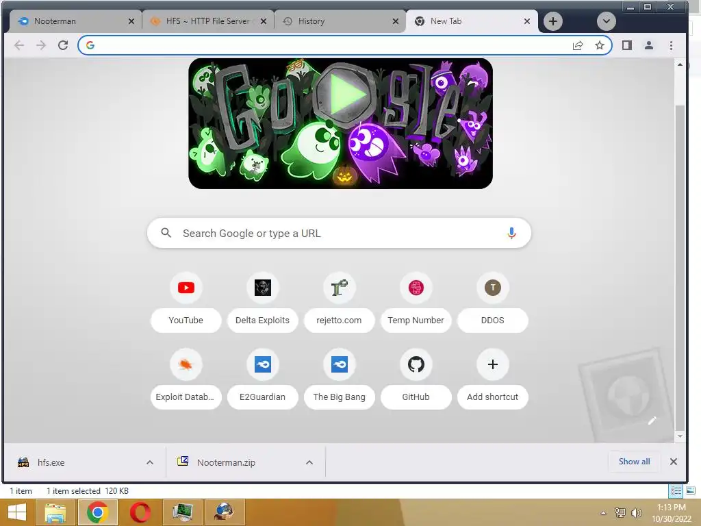The width and height of the screenshot is (701, 526).
Task: Select the New Tab tab
Action: click(472, 21)
